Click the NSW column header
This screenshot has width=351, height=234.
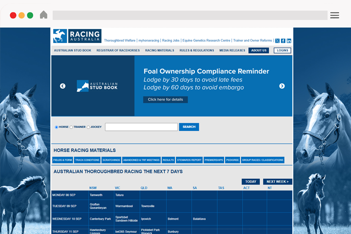(93, 188)
